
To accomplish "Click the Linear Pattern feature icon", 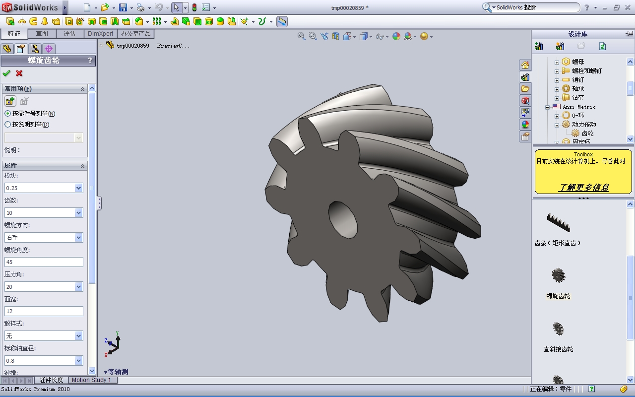I will click(157, 21).
